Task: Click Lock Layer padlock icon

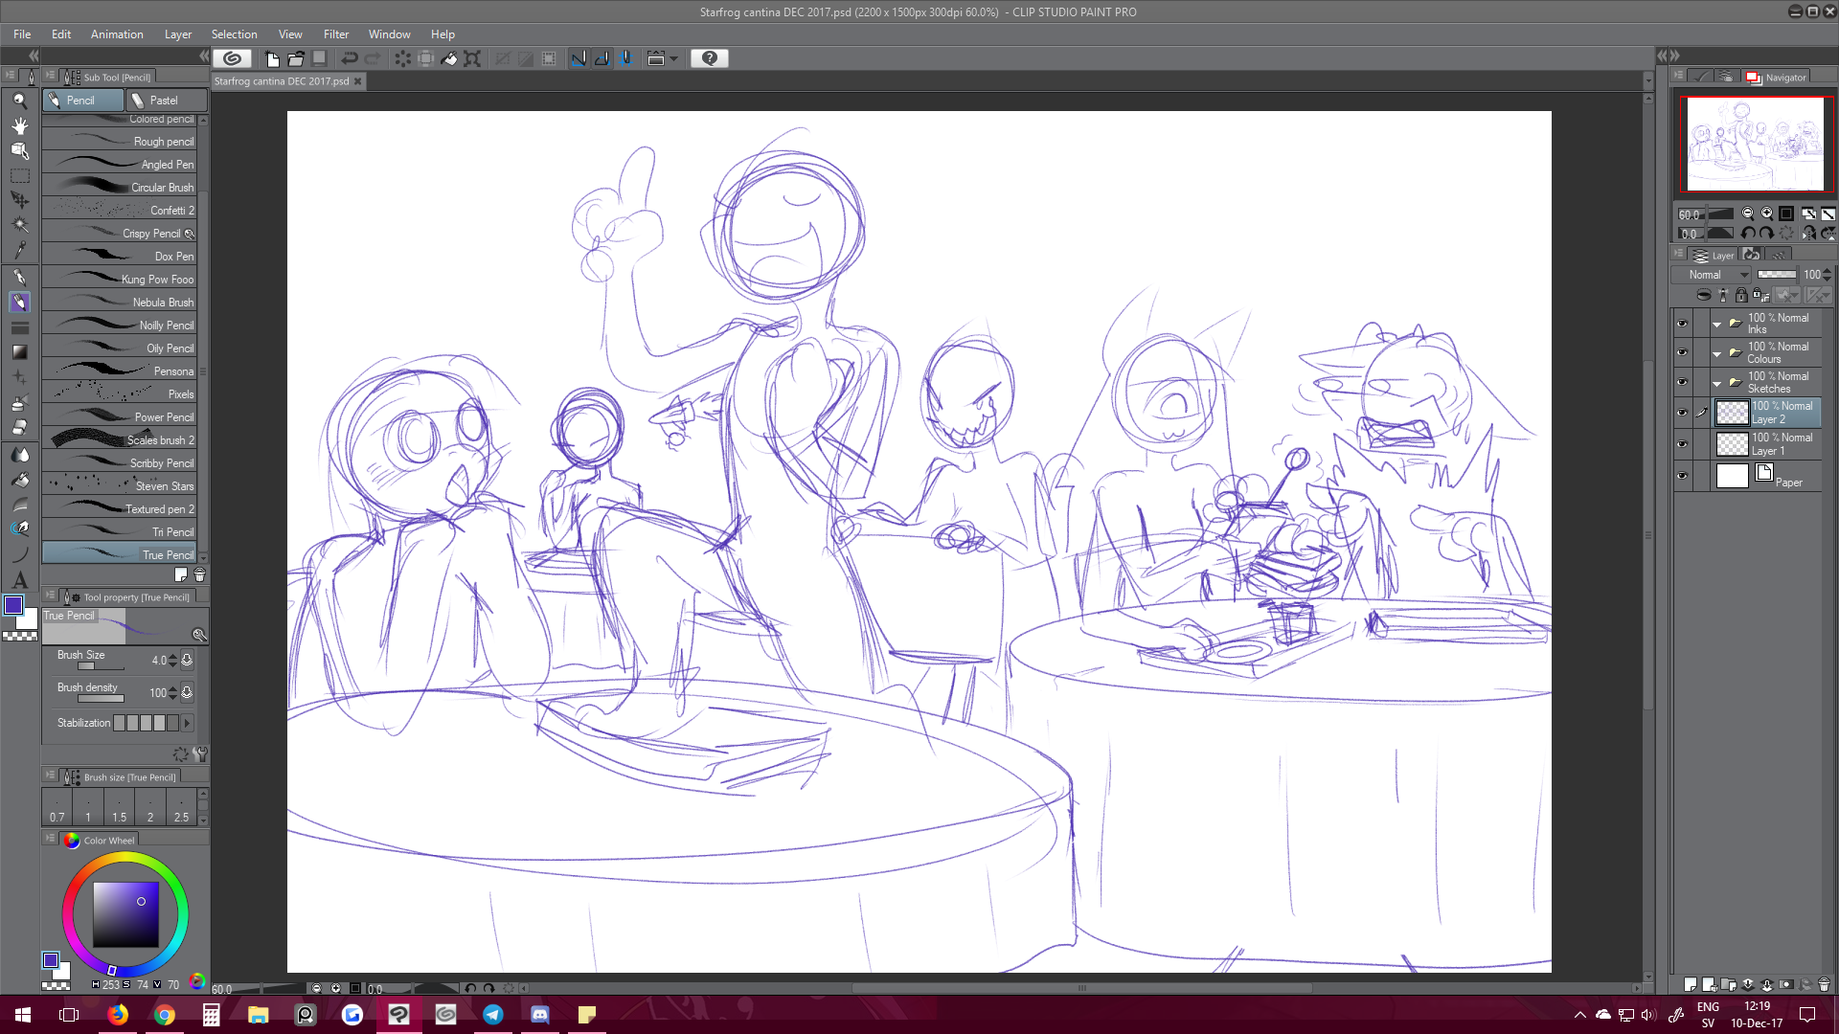Action: point(1741,295)
